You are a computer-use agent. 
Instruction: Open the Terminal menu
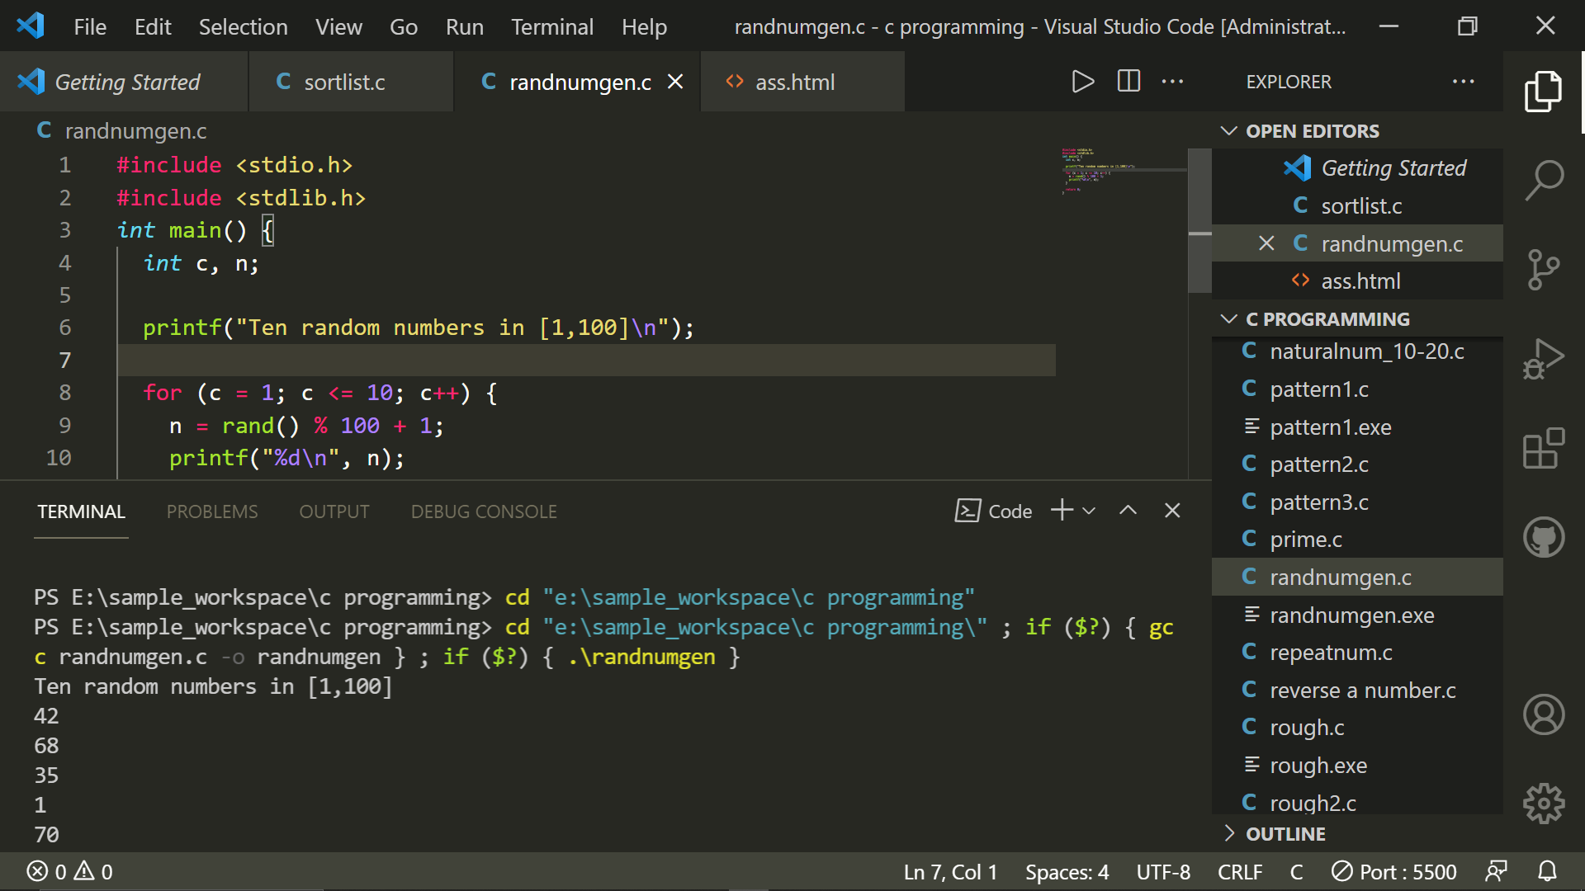tap(551, 26)
